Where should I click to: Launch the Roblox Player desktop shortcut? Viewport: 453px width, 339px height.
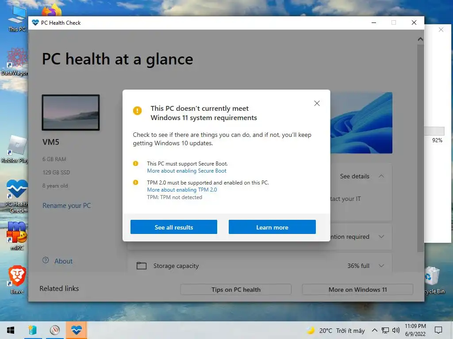[x=15, y=149]
